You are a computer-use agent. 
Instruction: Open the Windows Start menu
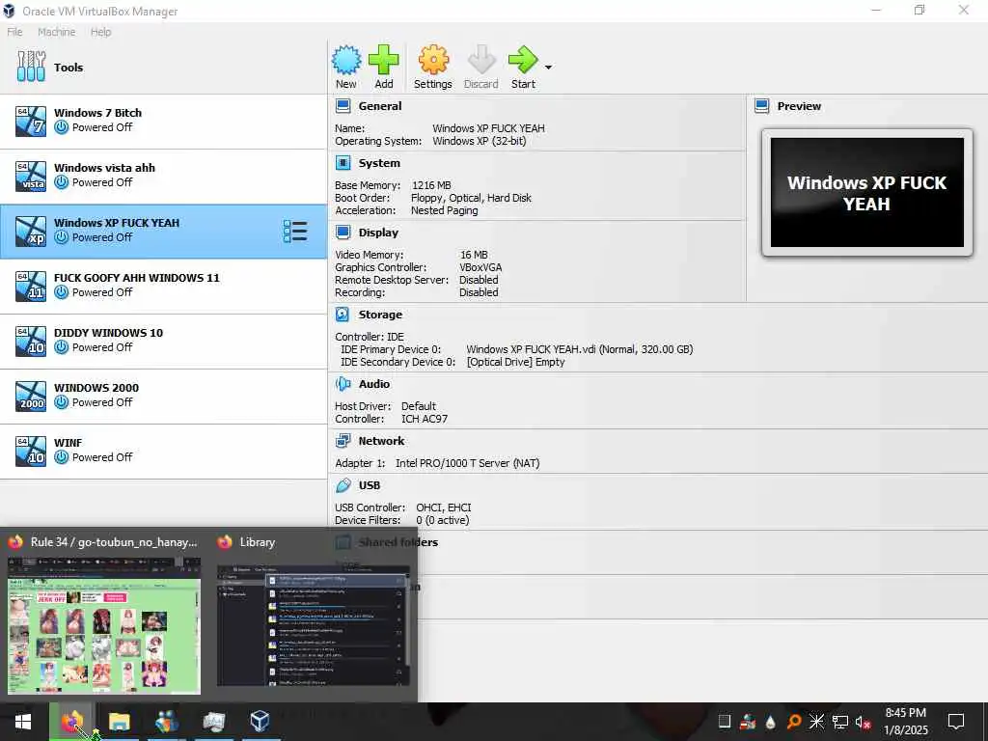click(23, 722)
